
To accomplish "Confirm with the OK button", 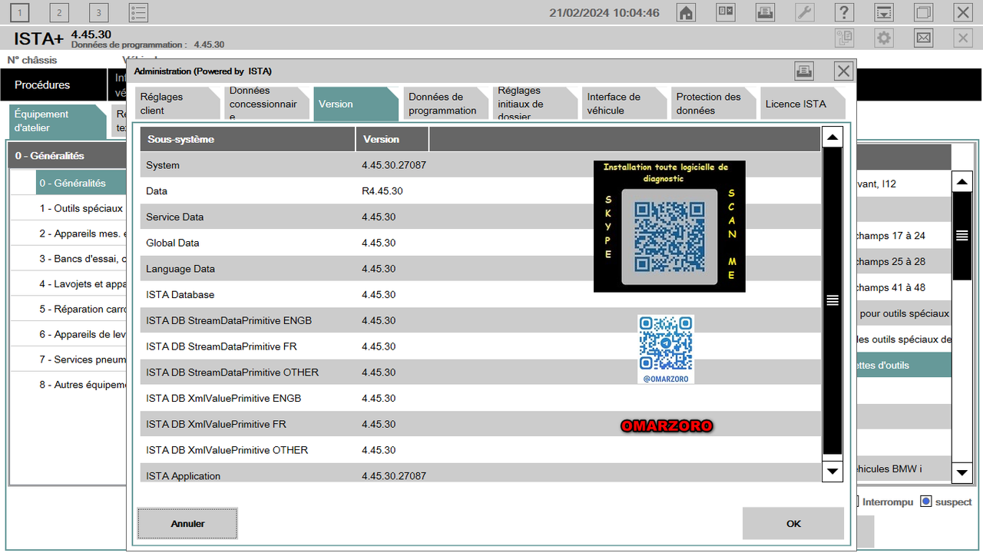I will coord(793,523).
